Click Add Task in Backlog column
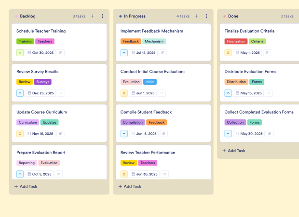This screenshot has height=217, width=299. (26, 186)
